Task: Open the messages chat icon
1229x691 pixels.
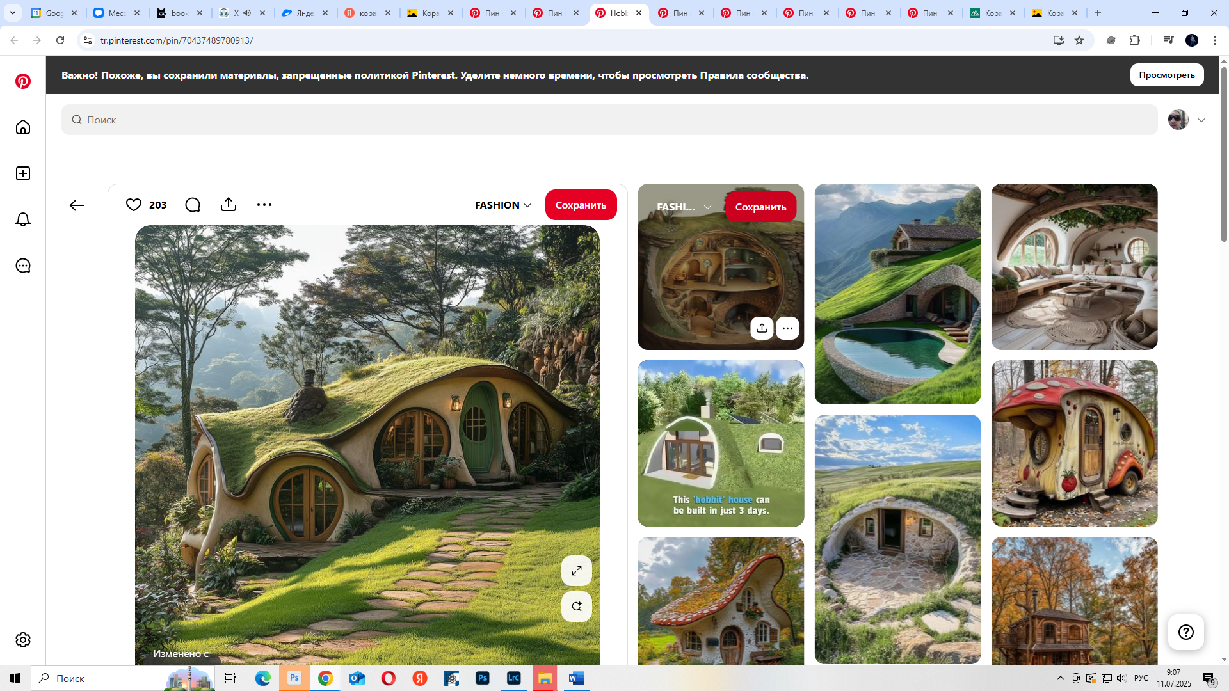Action: (23, 266)
